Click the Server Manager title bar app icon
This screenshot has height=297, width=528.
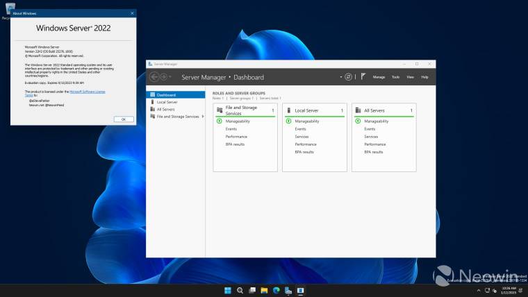point(150,64)
